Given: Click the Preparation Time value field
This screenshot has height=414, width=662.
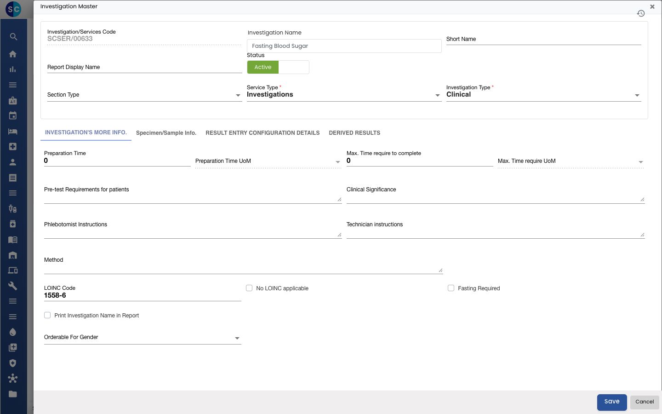Looking at the screenshot, I should pos(117,161).
